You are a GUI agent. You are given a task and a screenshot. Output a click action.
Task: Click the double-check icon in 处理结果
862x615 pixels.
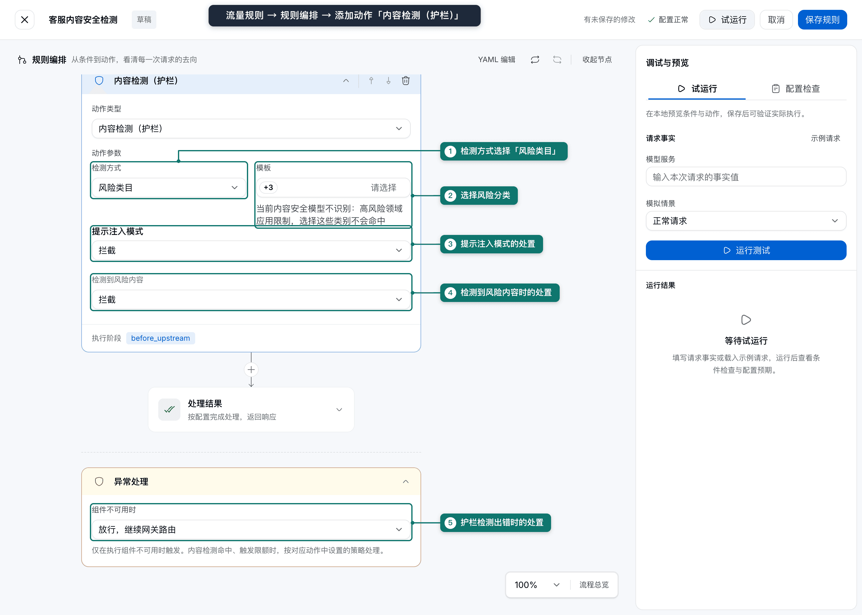[169, 409]
